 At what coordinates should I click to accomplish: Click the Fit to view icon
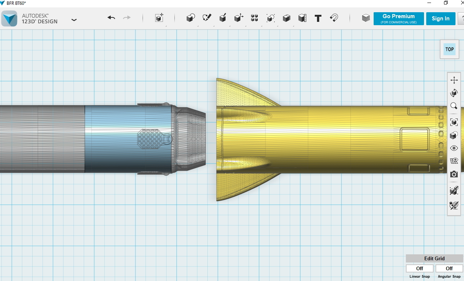[x=454, y=122]
